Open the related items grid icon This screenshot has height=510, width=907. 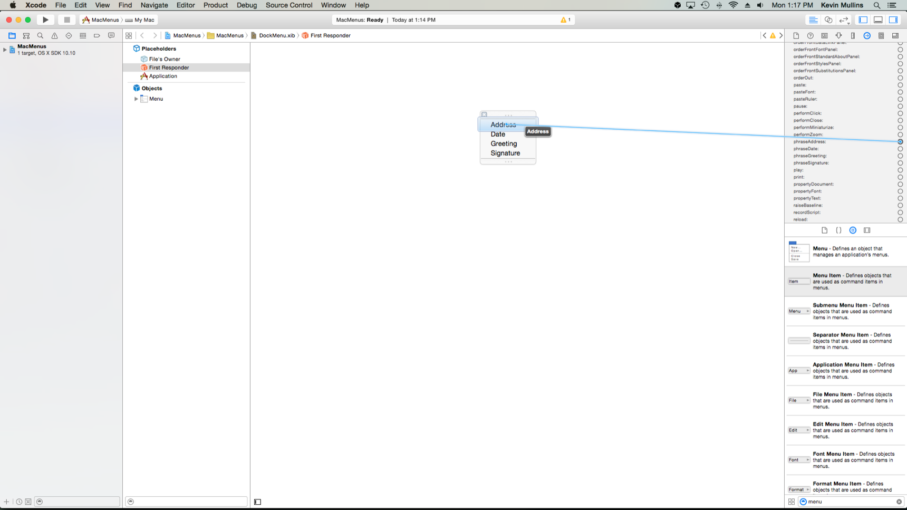click(129, 36)
